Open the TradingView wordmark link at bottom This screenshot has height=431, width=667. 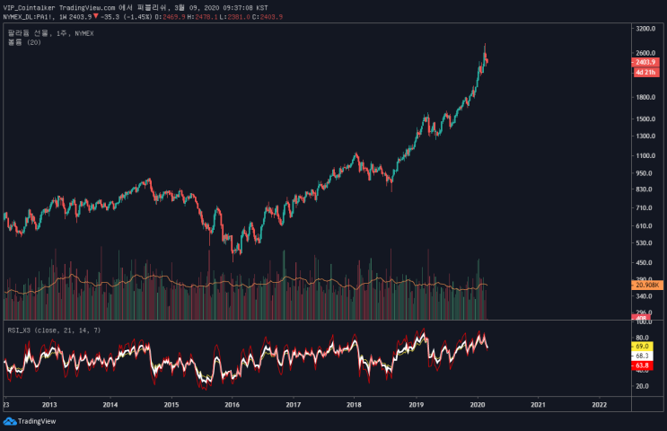click(37, 421)
